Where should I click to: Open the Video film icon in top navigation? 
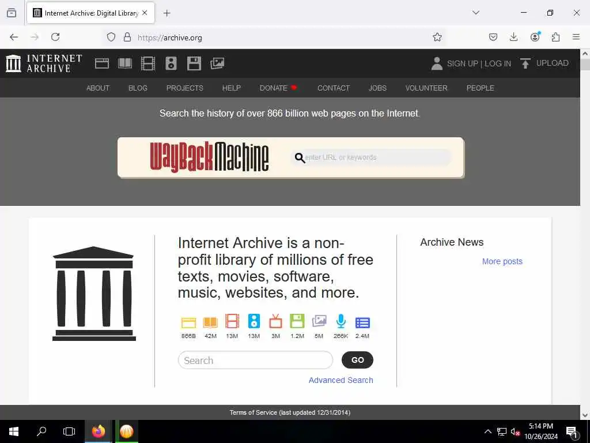coord(148,63)
